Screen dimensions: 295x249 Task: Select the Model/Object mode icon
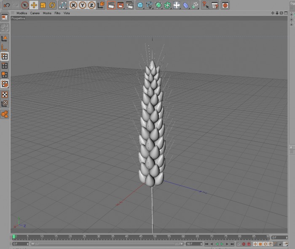coord(5,84)
